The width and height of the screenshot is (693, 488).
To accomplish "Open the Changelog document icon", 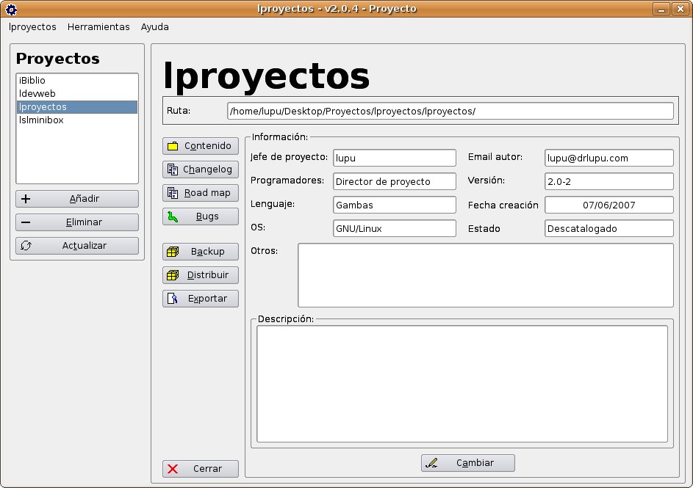I will pos(173,170).
